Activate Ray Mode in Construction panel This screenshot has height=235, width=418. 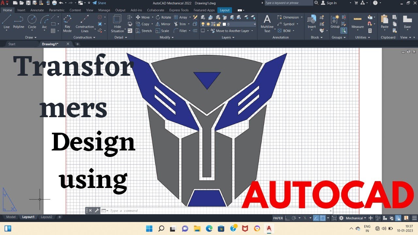(67, 23)
